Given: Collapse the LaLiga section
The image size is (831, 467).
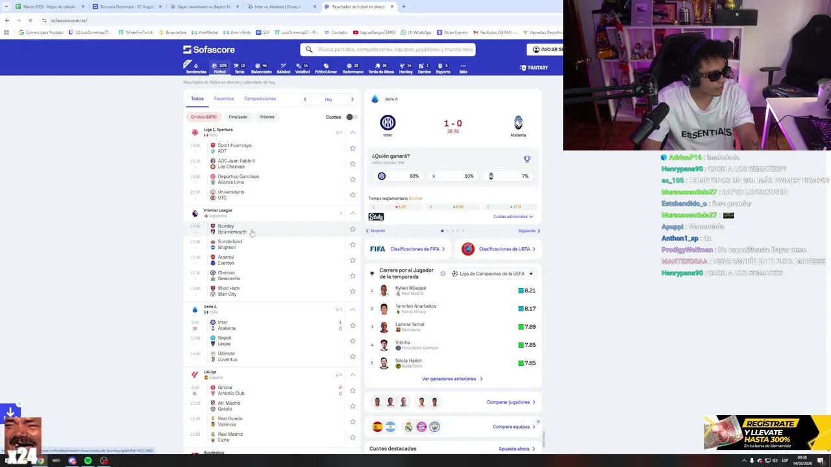Looking at the screenshot, I should point(353,374).
